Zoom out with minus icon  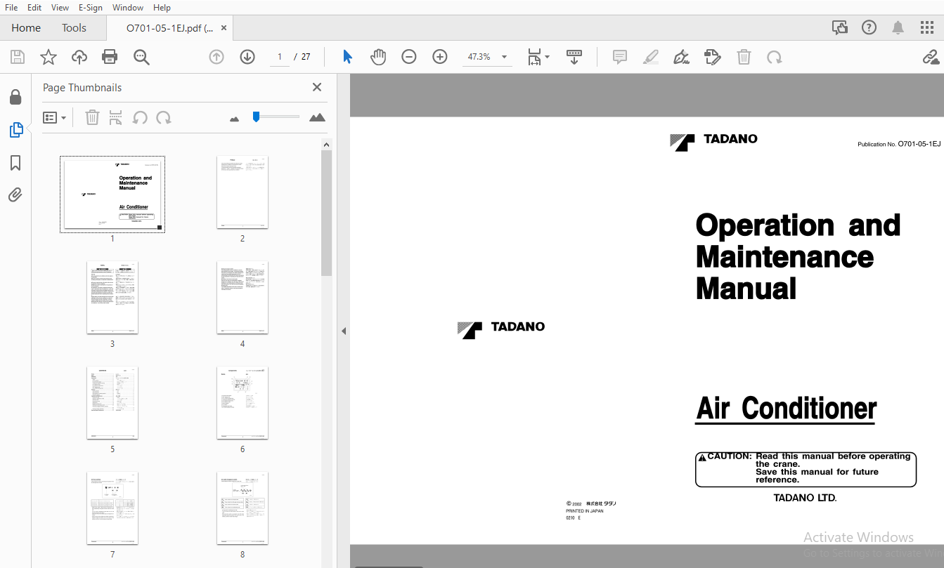pos(409,57)
